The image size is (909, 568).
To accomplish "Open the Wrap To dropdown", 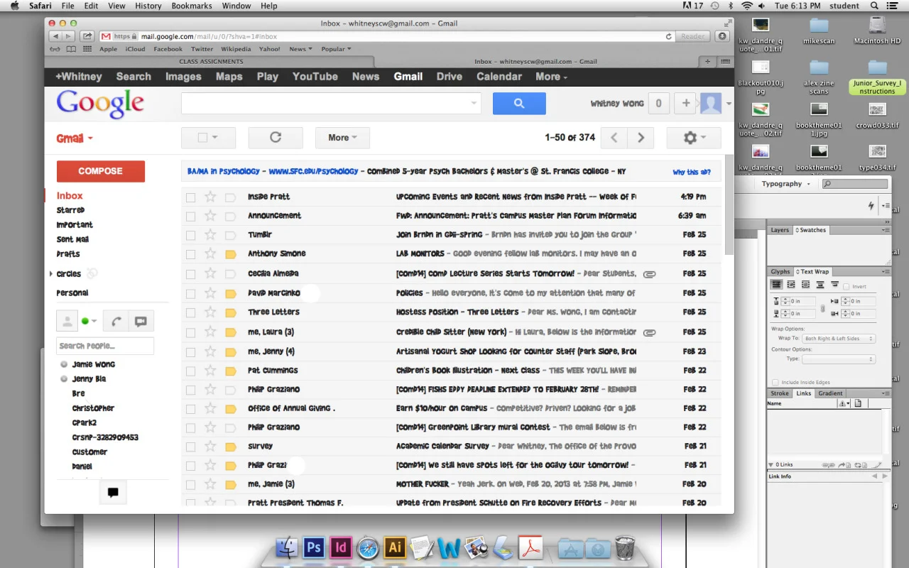I will 839,339.
